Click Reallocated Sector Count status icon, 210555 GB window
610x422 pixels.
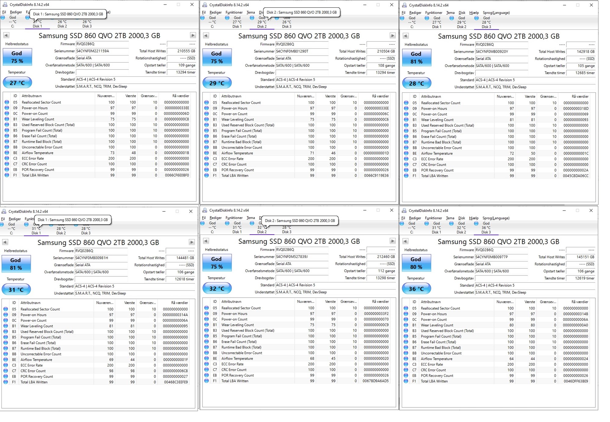click(x=7, y=102)
